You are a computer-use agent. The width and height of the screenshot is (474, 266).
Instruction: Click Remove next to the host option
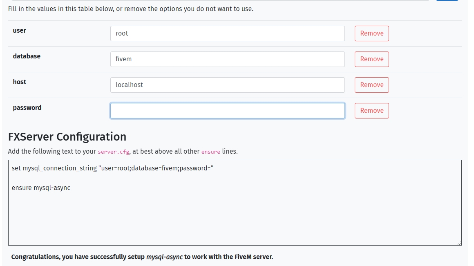coord(371,85)
